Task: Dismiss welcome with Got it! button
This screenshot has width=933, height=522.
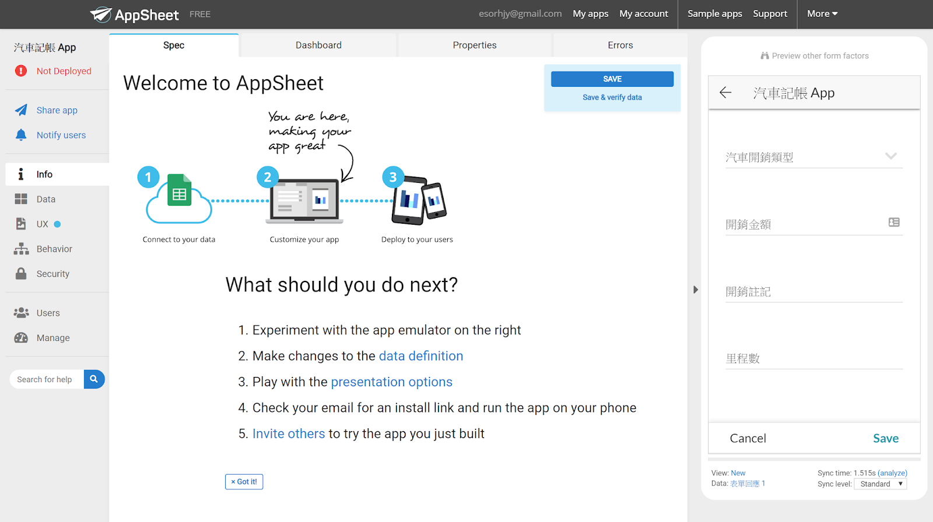Action: point(244,482)
